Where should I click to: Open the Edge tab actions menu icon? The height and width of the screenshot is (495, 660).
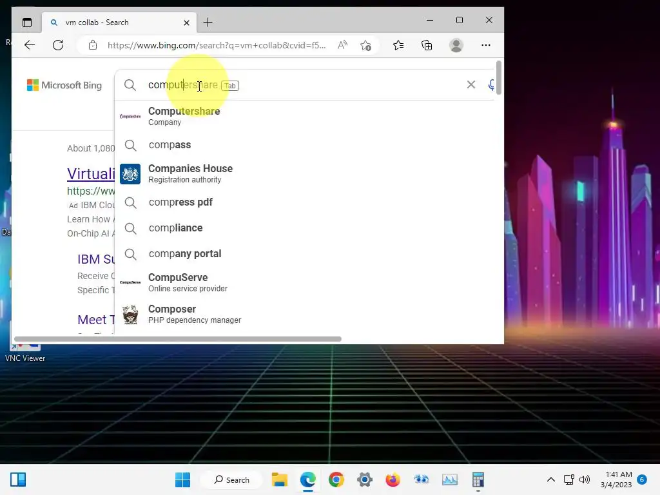(27, 23)
